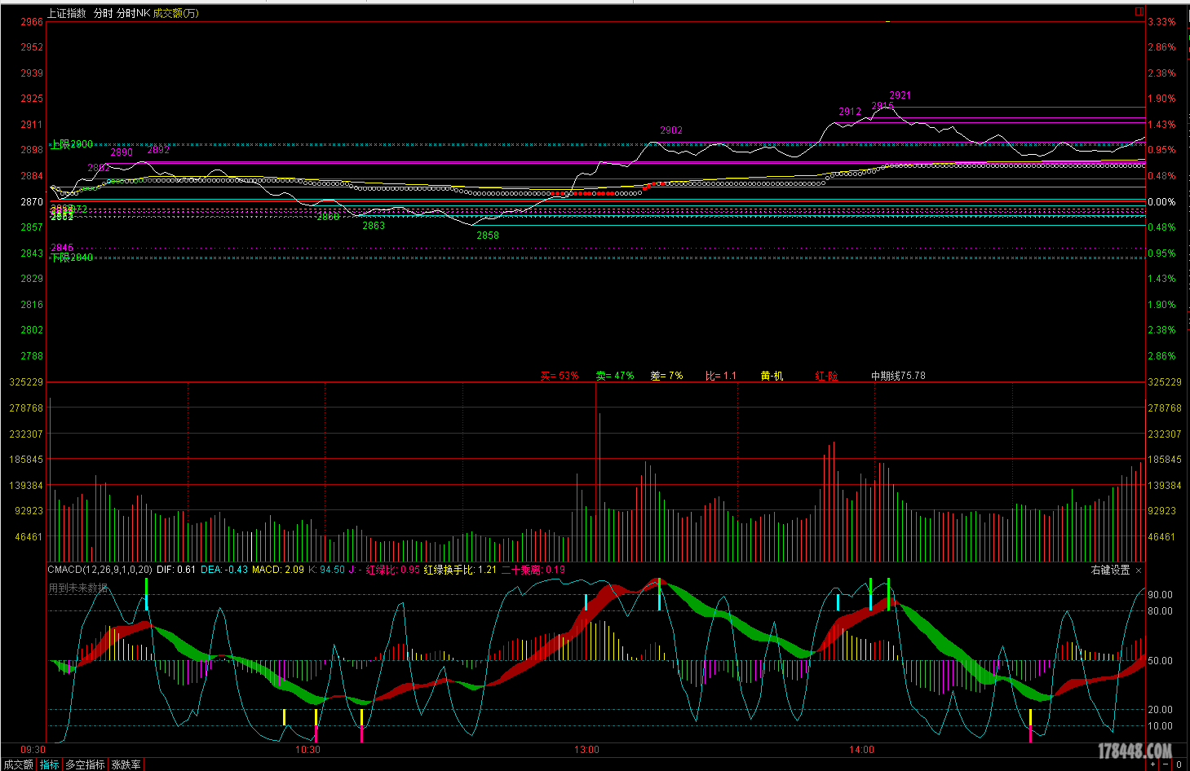Click the 分时NK label in header
The width and height of the screenshot is (1190, 771).
pos(133,13)
